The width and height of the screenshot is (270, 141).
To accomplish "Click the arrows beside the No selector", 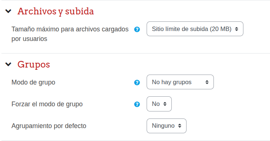I will (x=165, y=104).
